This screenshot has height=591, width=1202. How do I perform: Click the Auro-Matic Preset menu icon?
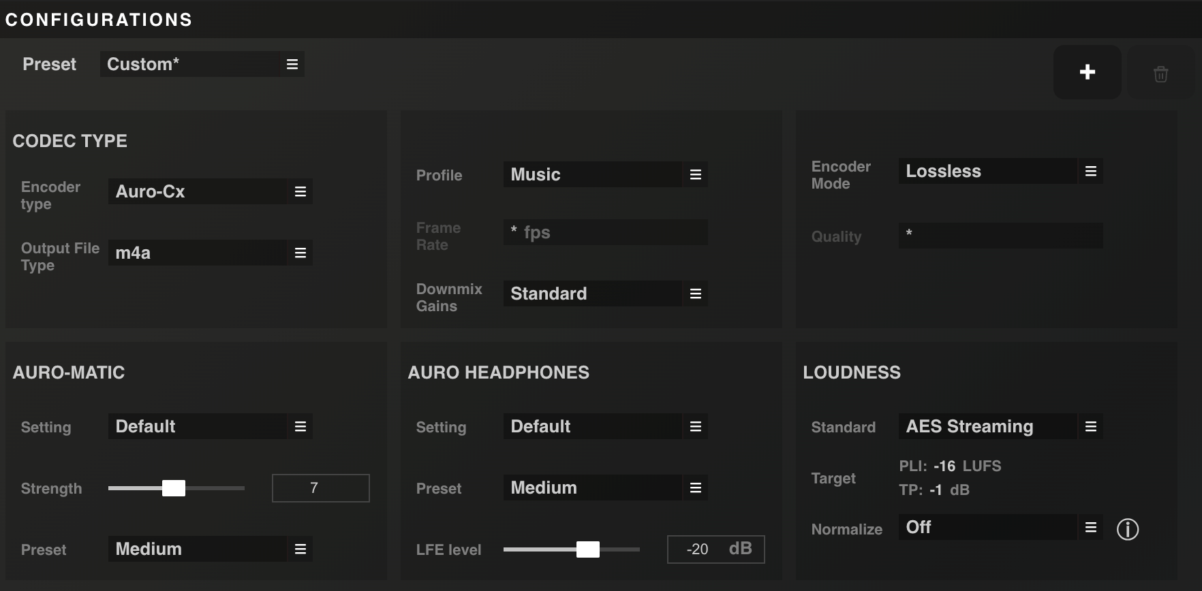coord(300,549)
